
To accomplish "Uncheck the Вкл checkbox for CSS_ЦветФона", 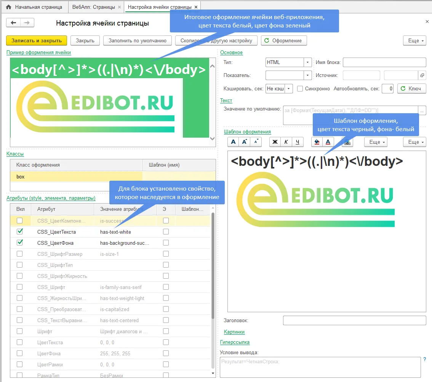I will 19,243.
